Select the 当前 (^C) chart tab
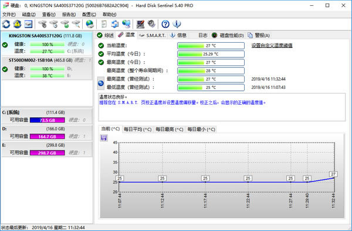This screenshot has height=231, width=352. 110,129
